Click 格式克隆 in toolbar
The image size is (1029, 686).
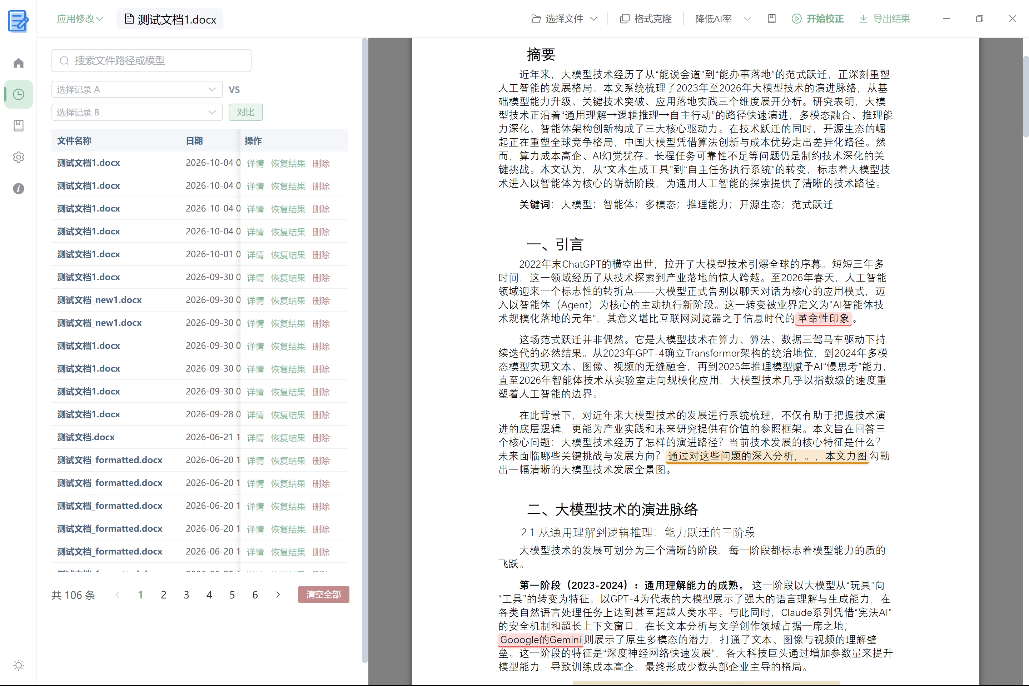click(646, 19)
